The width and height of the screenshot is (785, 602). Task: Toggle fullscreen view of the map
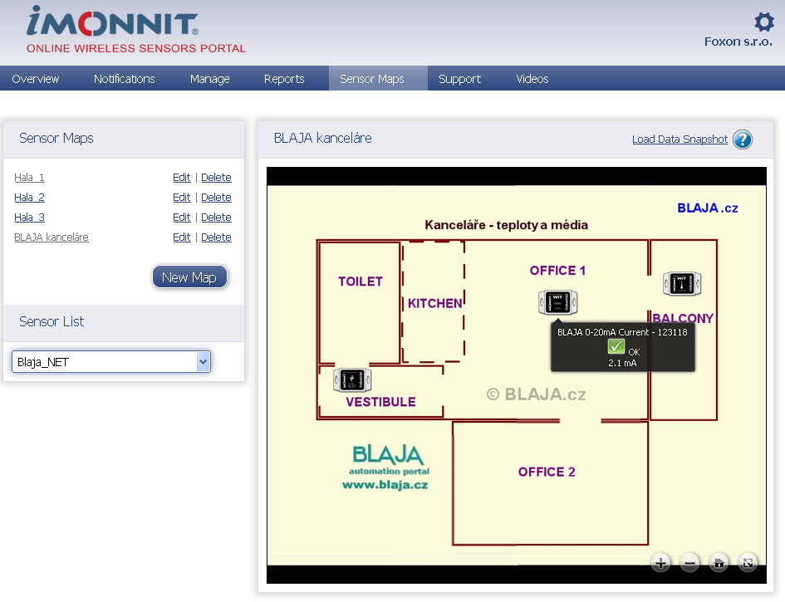click(x=748, y=564)
